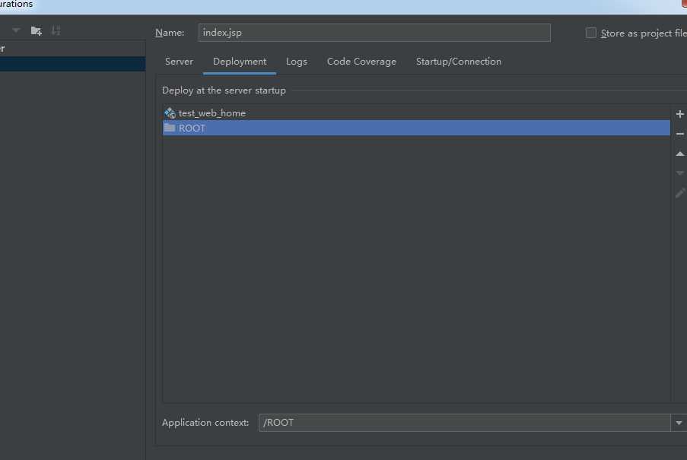Click the add deployment plus icon
The image size is (687, 460).
(679, 114)
